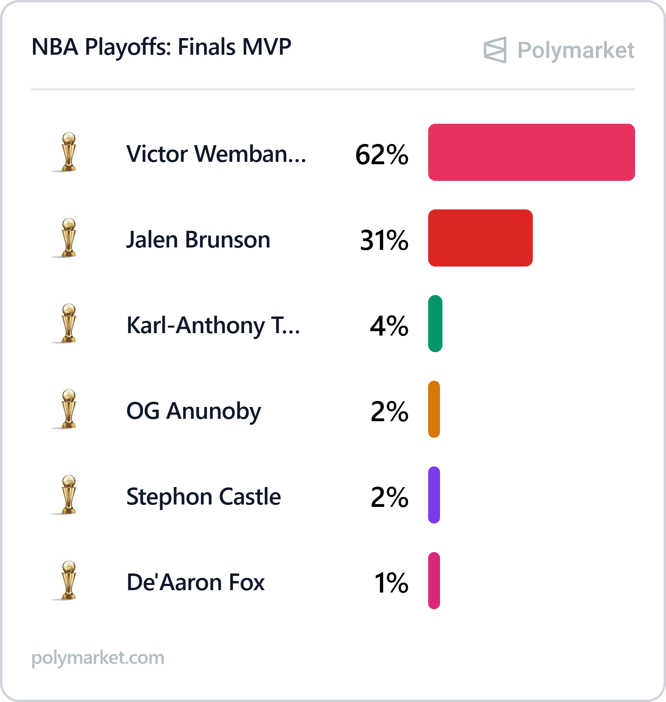Image resolution: width=666 pixels, height=702 pixels.
Task: Click the 62% odds value
Action: [x=382, y=154]
